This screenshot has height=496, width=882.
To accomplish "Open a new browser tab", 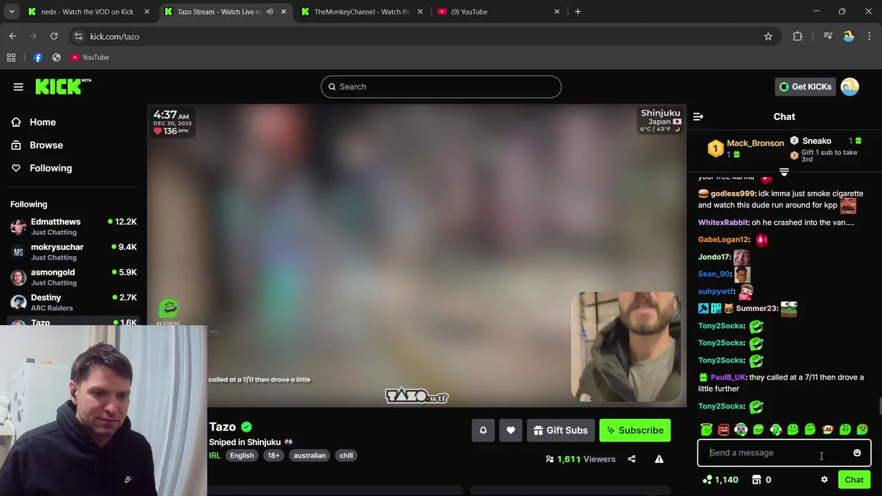I will 577,12.
